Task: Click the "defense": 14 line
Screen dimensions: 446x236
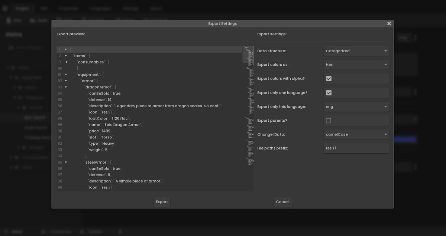Action: 100,100
